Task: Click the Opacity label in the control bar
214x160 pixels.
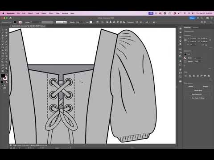Action: [x=72, y=22]
